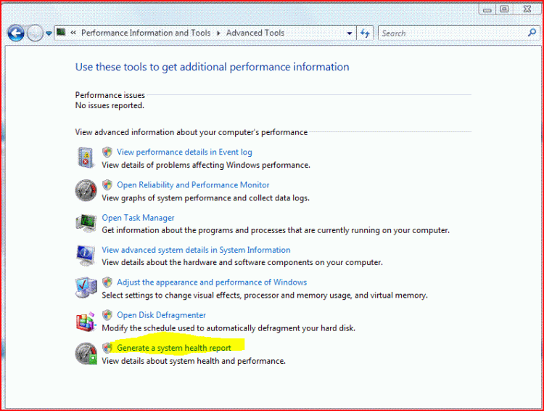Click 'Modify the schedule used to automatically defragment' text
This screenshot has height=411, width=544.
point(228,328)
